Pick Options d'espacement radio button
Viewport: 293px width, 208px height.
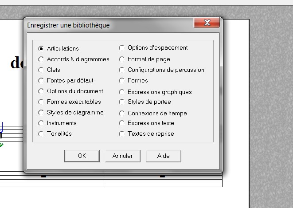point(122,48)
